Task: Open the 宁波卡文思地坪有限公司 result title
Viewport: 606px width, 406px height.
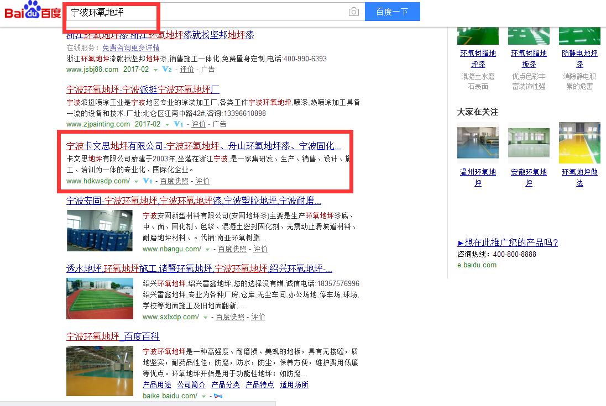Action: tap(203, 146)
